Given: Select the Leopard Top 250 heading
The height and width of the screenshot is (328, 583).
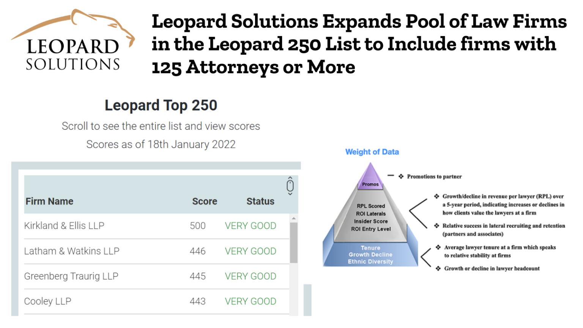Looking at the screenshot, I should tap(161, 105).
